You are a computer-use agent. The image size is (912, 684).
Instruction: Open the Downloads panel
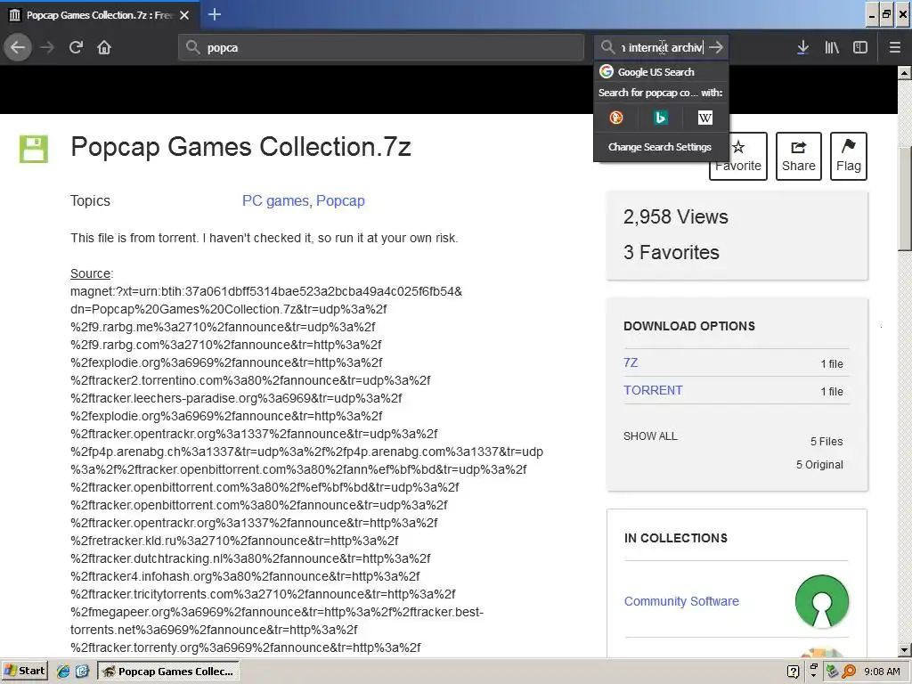coord(802,47)
